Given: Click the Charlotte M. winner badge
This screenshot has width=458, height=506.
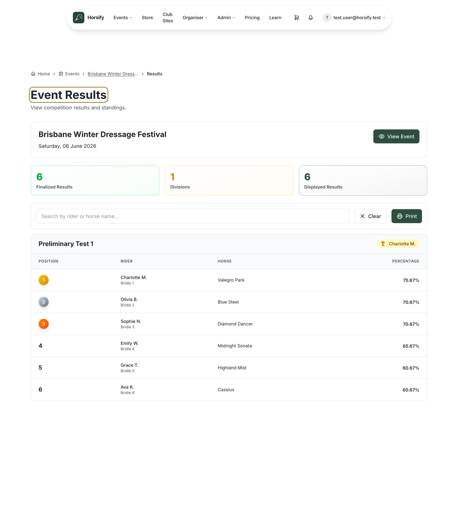Looking at the screenshot, I should click(x=398, y=244).
